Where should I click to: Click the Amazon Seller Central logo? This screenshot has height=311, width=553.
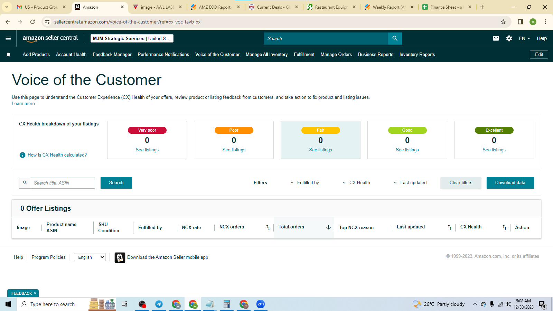point(50,38)
